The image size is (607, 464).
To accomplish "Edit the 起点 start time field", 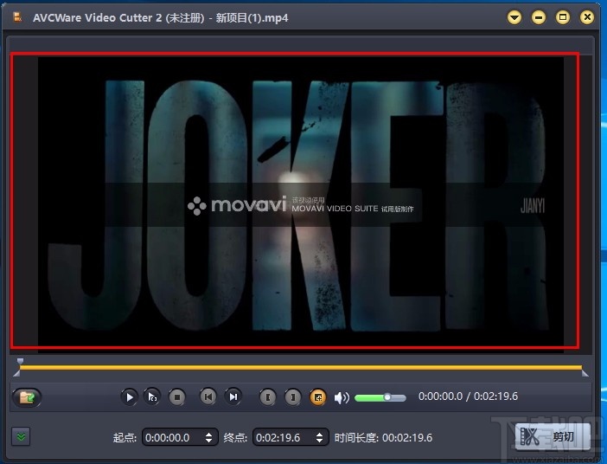I will click(173, 438).
